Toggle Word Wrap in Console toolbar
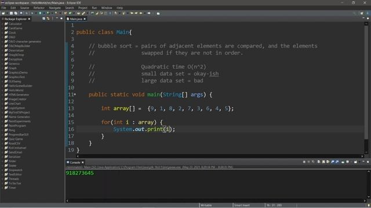Image resolution: width=371 pixels, height=208 pixels. click(x=328, y=162)
